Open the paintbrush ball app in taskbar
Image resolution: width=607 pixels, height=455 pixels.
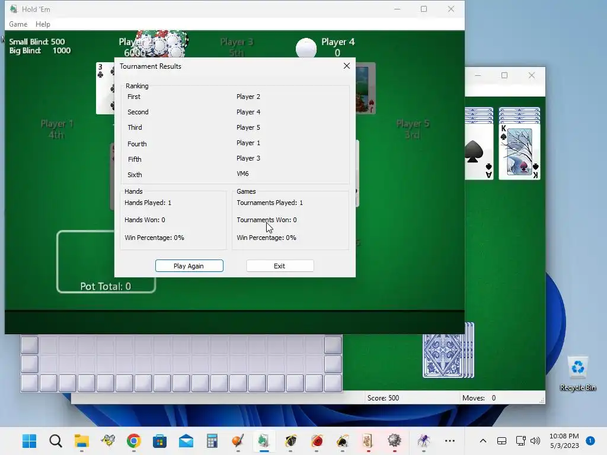pyautogui.click(x=238, y=441)
